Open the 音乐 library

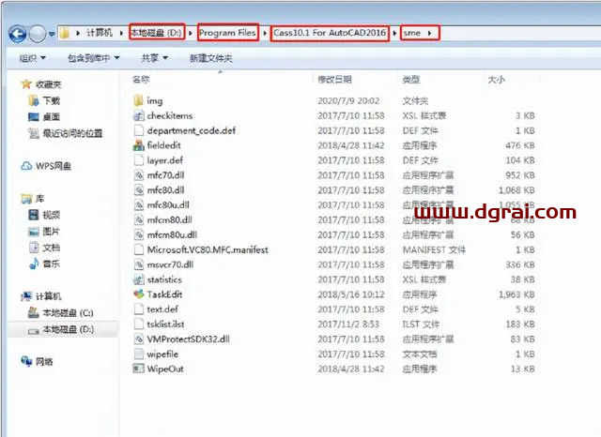point(52,264)
